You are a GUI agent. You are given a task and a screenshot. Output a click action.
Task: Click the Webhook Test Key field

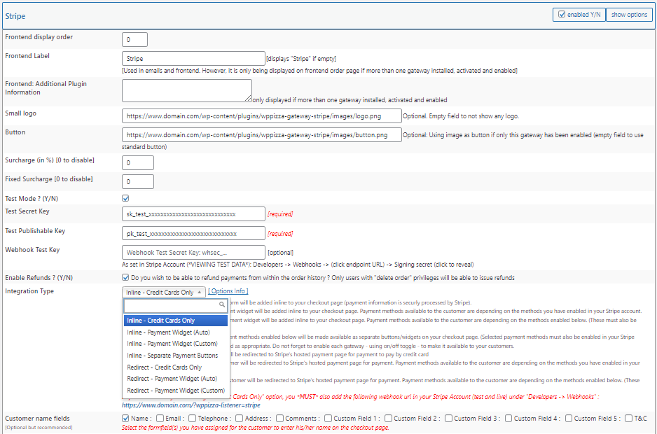pyautogui.click(x=193, y=252)
